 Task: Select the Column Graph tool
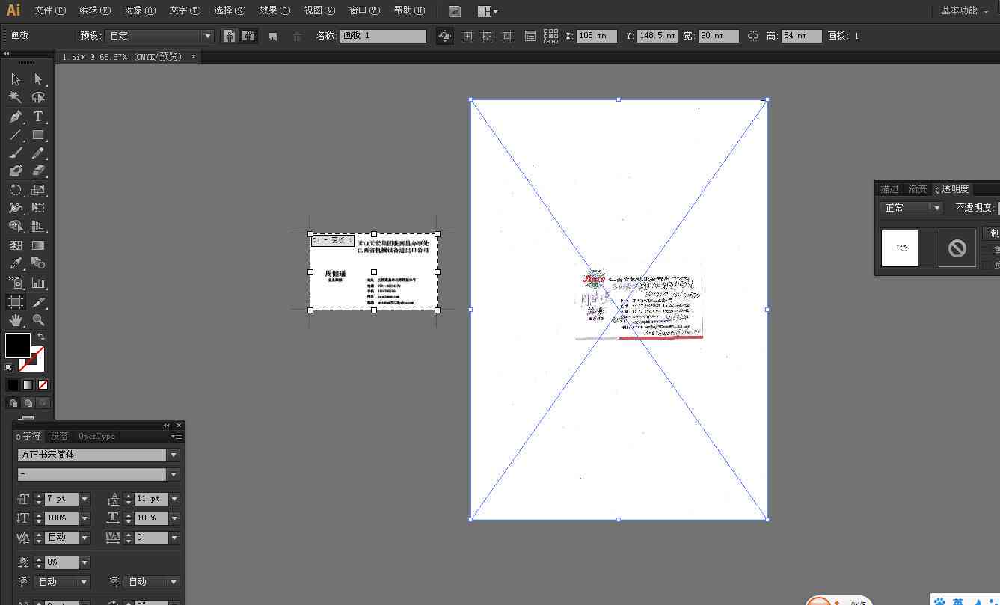(x=38, y=283)
